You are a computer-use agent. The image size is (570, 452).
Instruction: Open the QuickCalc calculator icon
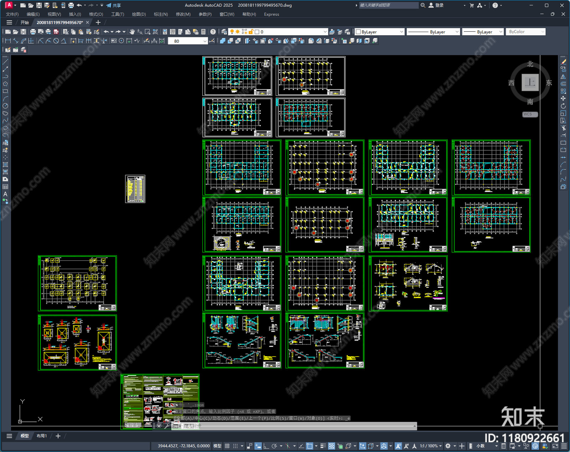pos(203,32)
